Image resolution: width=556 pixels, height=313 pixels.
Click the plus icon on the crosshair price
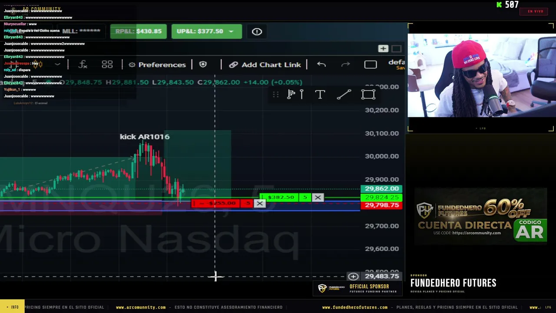(353, 276)
